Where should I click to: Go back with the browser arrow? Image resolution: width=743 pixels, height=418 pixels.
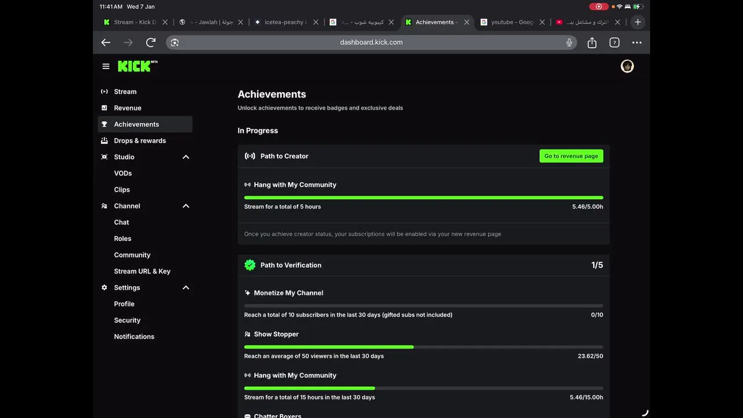pyautogui.click(x=106, y=42)
